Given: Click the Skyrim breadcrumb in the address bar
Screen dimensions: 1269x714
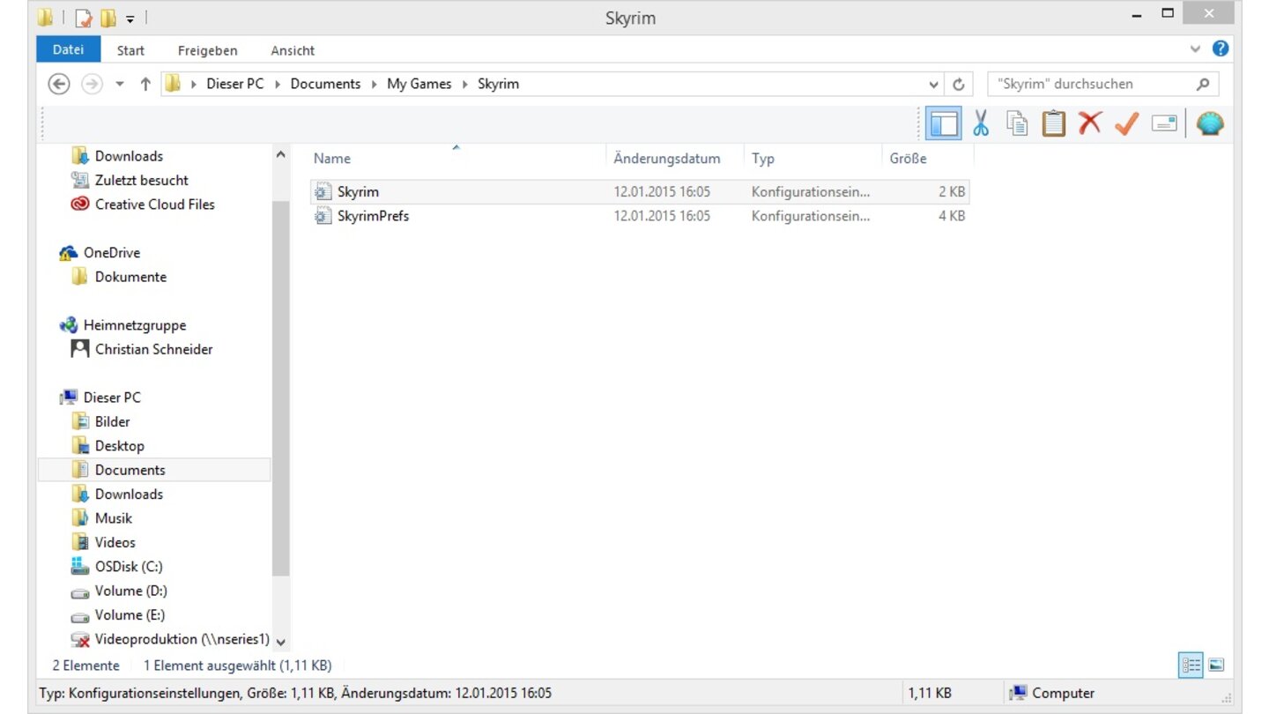Looking at the screenshot, I should pyautogui.click(x=498, y=84).
